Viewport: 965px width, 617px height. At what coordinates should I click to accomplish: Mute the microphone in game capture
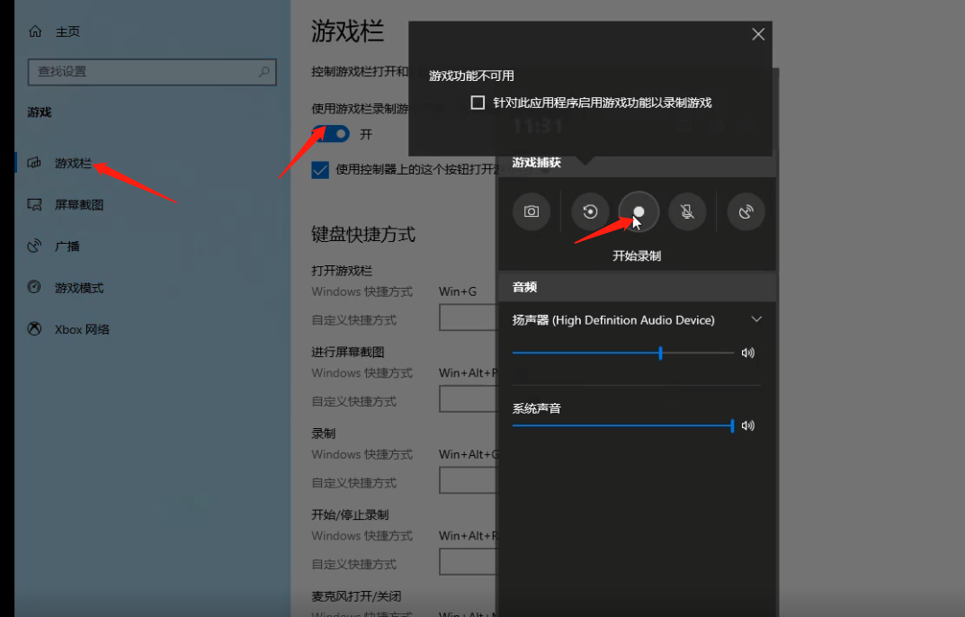click(687, 211)
